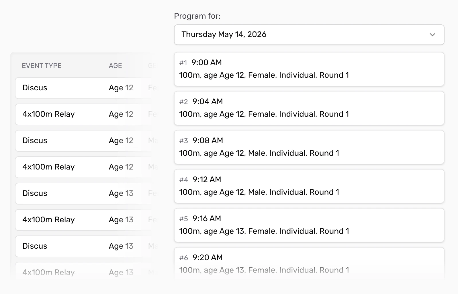The image size is (458, 294).
Task: Click the EVENT TYPE column header
Action: click(x=42, y=66)
